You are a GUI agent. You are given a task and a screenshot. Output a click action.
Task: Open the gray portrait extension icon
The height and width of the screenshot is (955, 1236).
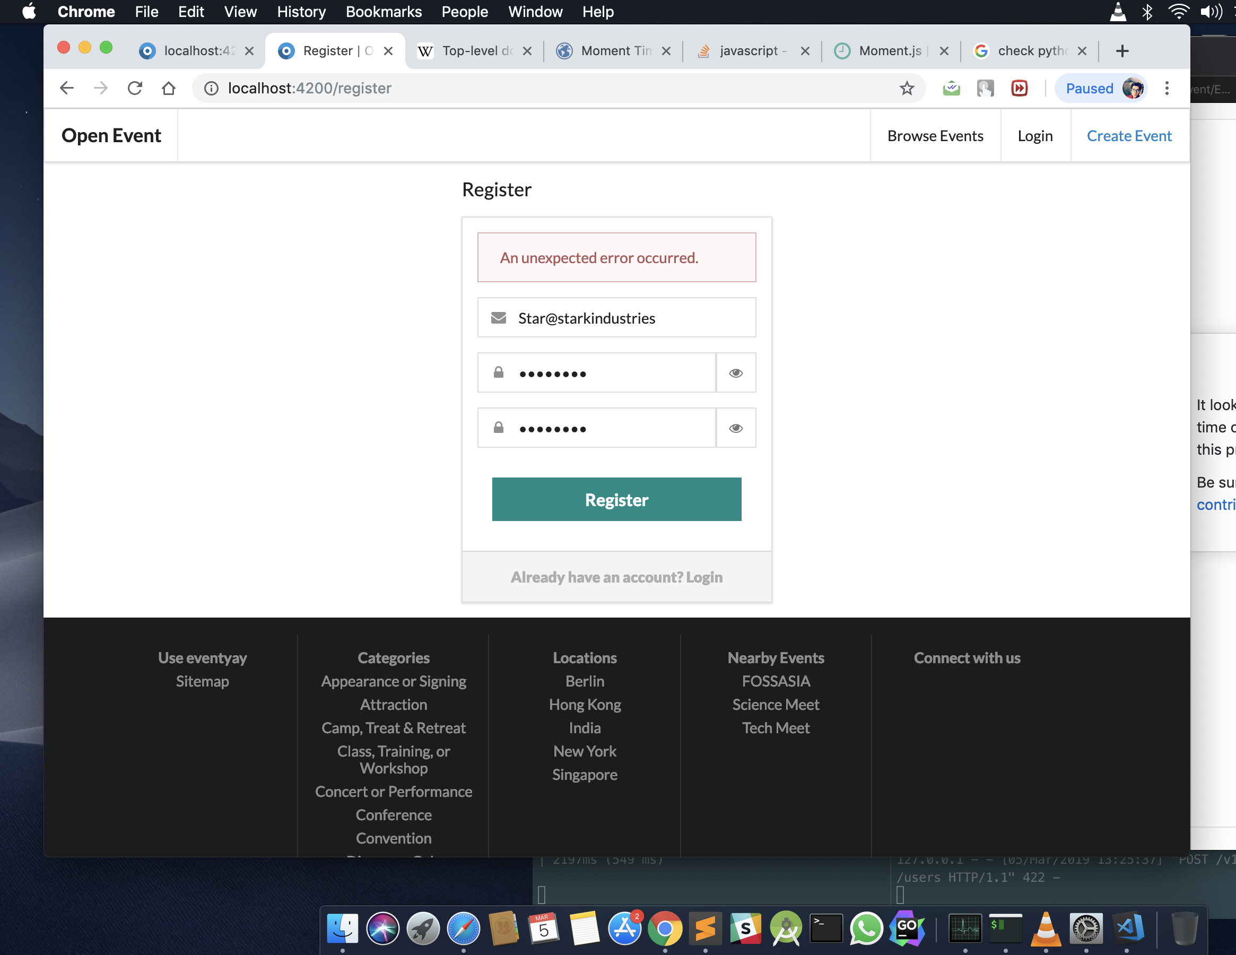point(985,88)
